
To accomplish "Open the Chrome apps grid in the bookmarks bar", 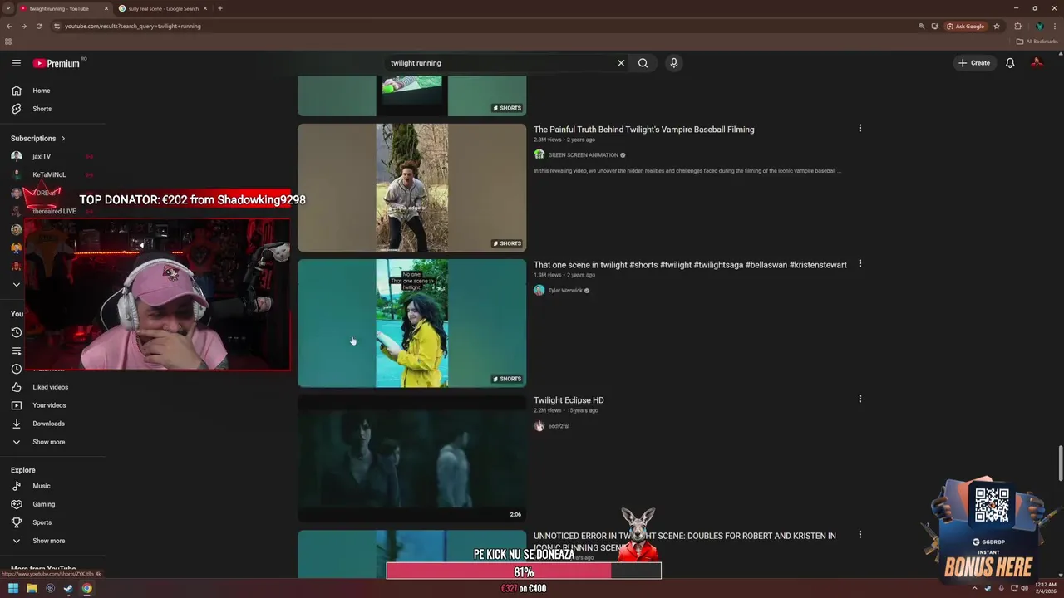I will point(8,42).
